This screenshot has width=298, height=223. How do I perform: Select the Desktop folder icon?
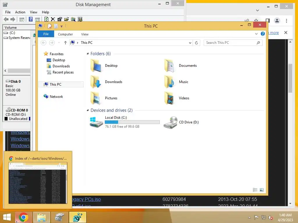click(96, 65)
